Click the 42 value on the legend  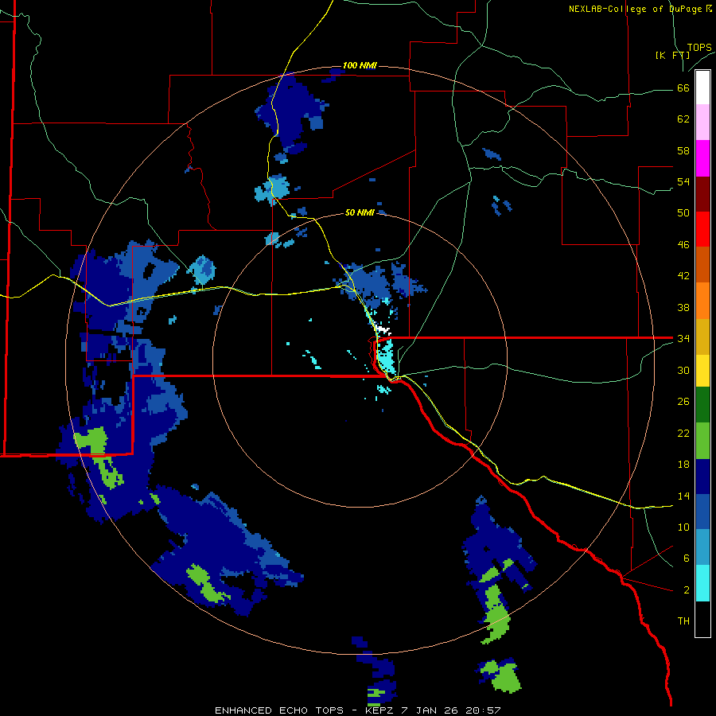click(683, 276)
